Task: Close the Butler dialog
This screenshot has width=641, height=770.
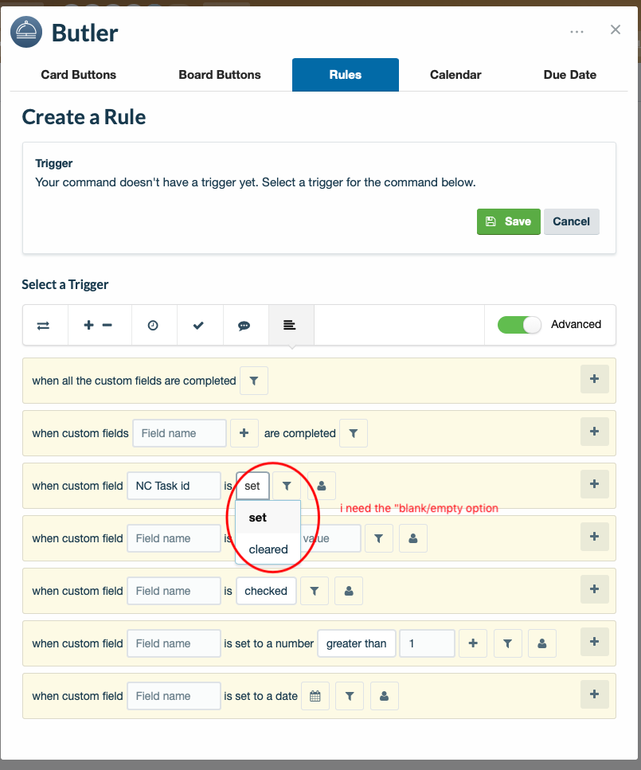Action: 616,30
